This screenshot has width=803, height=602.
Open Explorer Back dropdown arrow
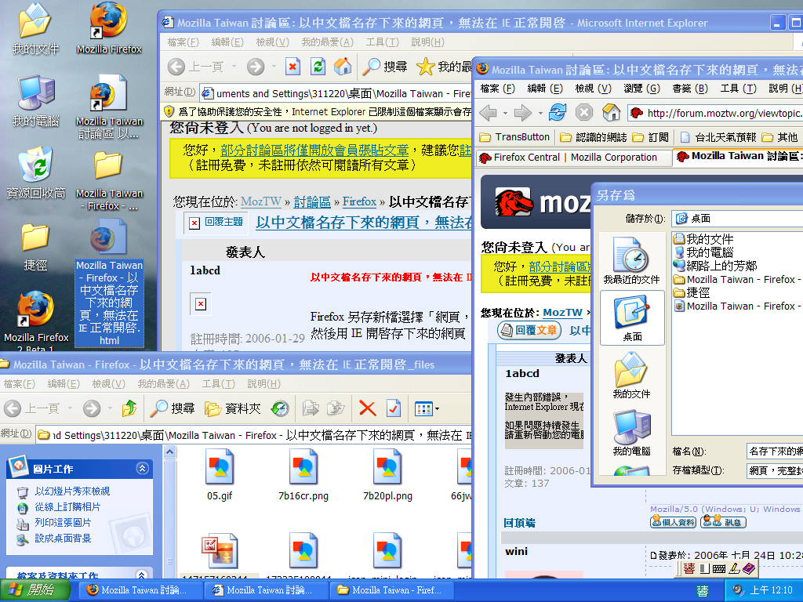(x=70, y=408)
